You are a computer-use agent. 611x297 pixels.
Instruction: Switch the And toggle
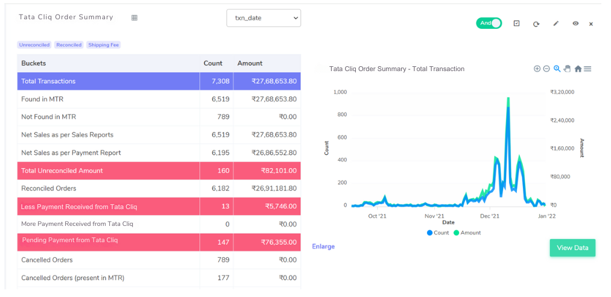point(489,23)
